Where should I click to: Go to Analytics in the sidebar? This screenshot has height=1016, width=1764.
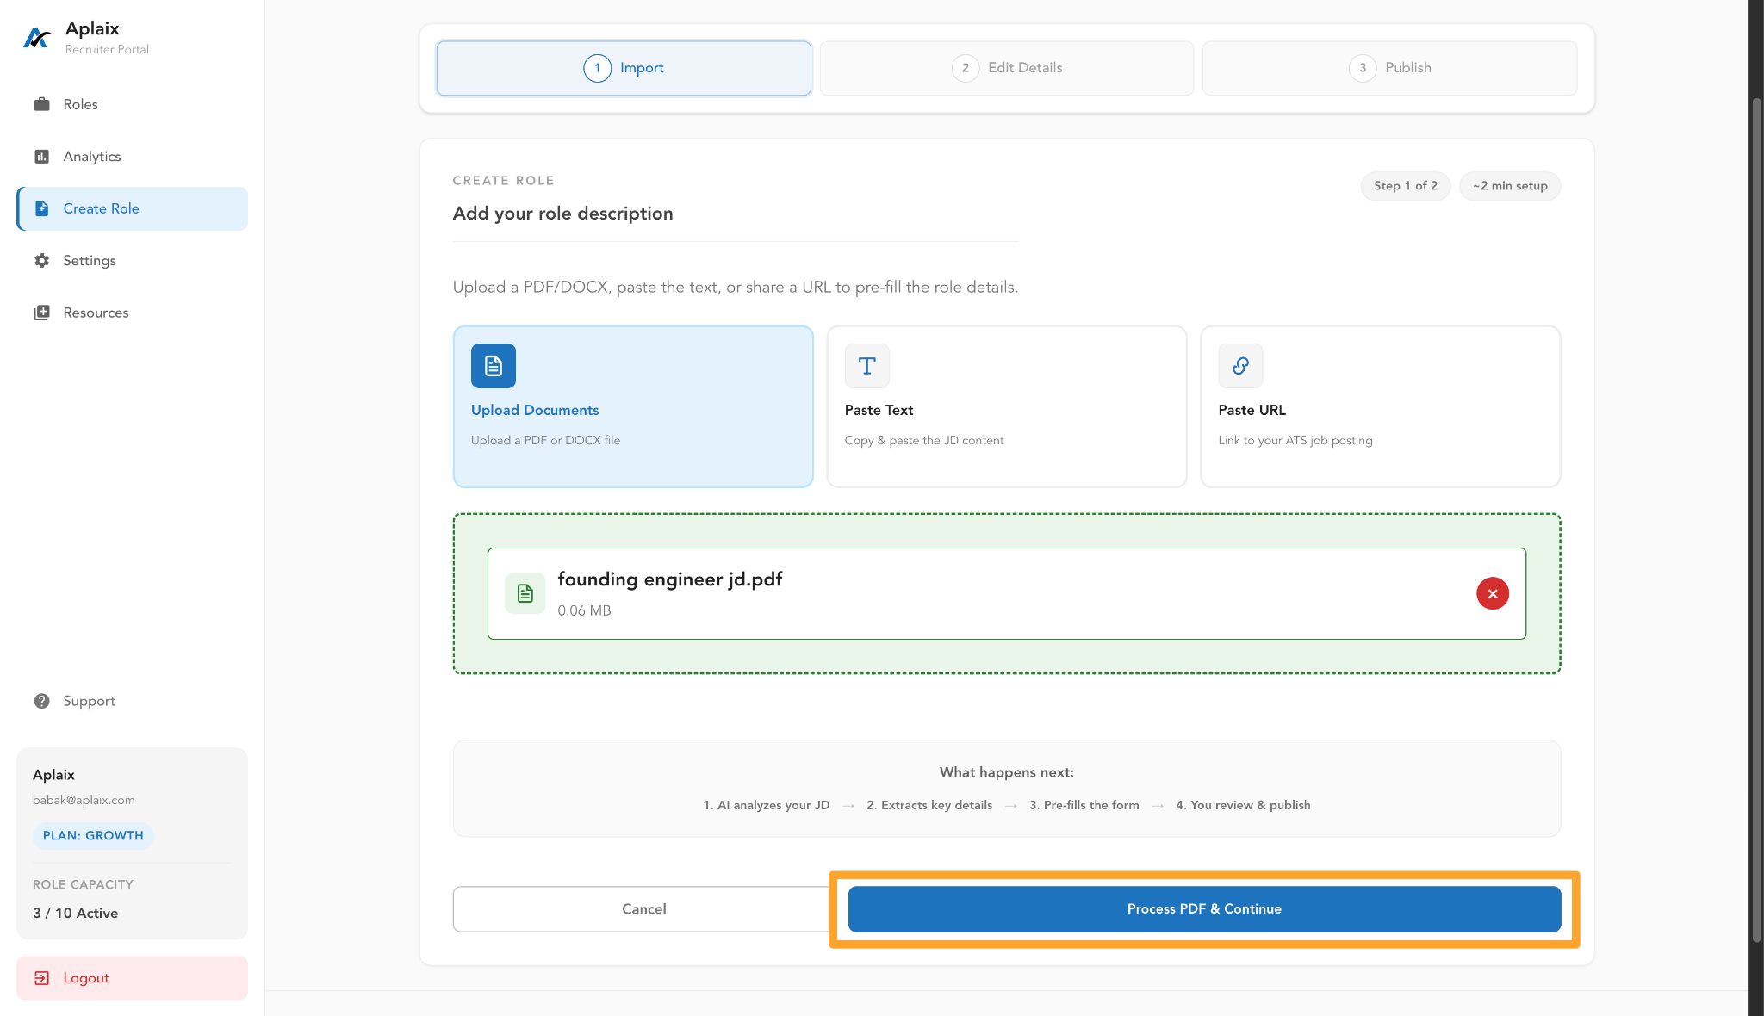pos(132,156)
